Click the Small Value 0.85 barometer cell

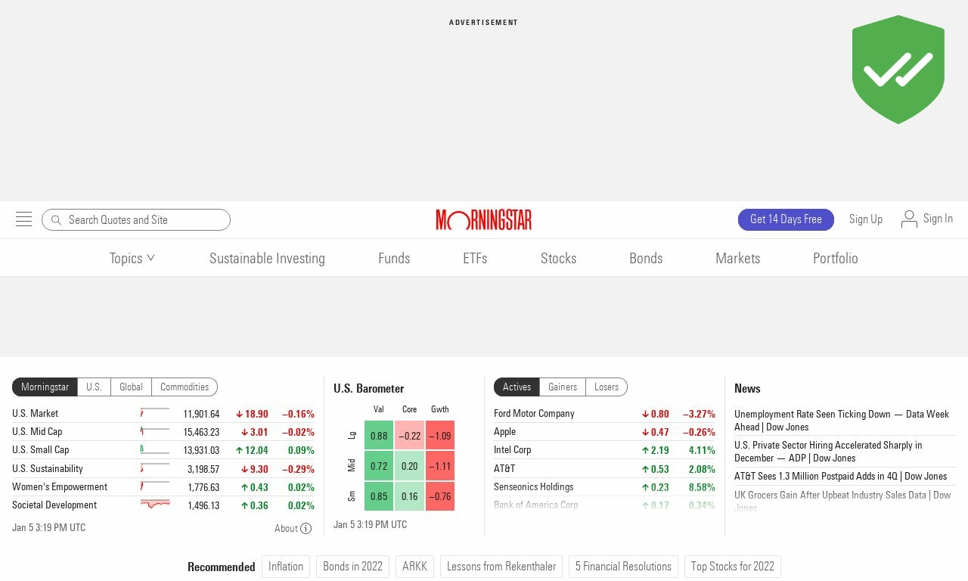tap(379, 496)
